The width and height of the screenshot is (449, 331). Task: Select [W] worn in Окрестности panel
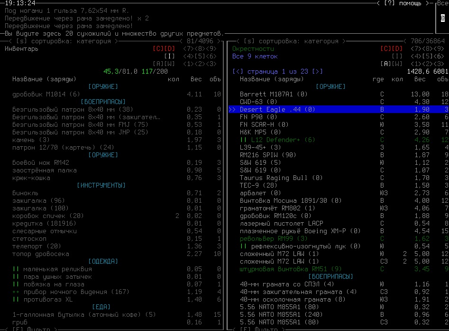coord(397,64)
